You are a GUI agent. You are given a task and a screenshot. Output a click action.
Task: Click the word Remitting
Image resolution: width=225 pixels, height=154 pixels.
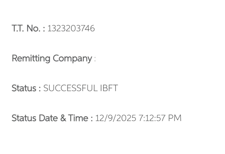pos(30,59)
